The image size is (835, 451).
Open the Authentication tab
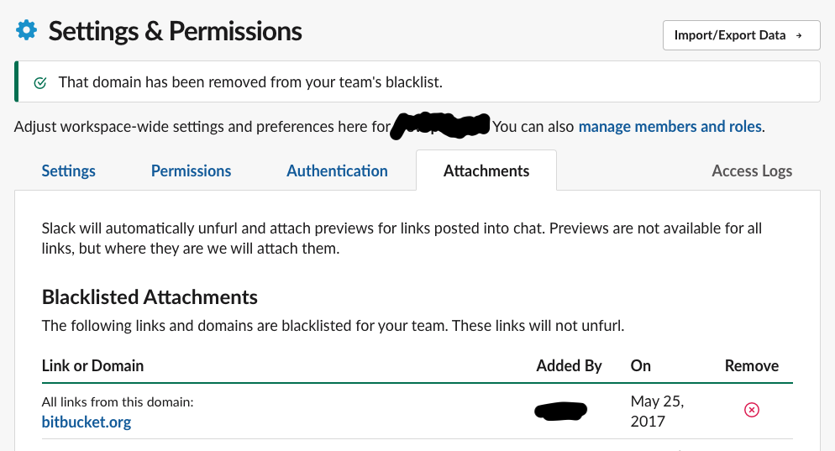click(x=337, y=171)
